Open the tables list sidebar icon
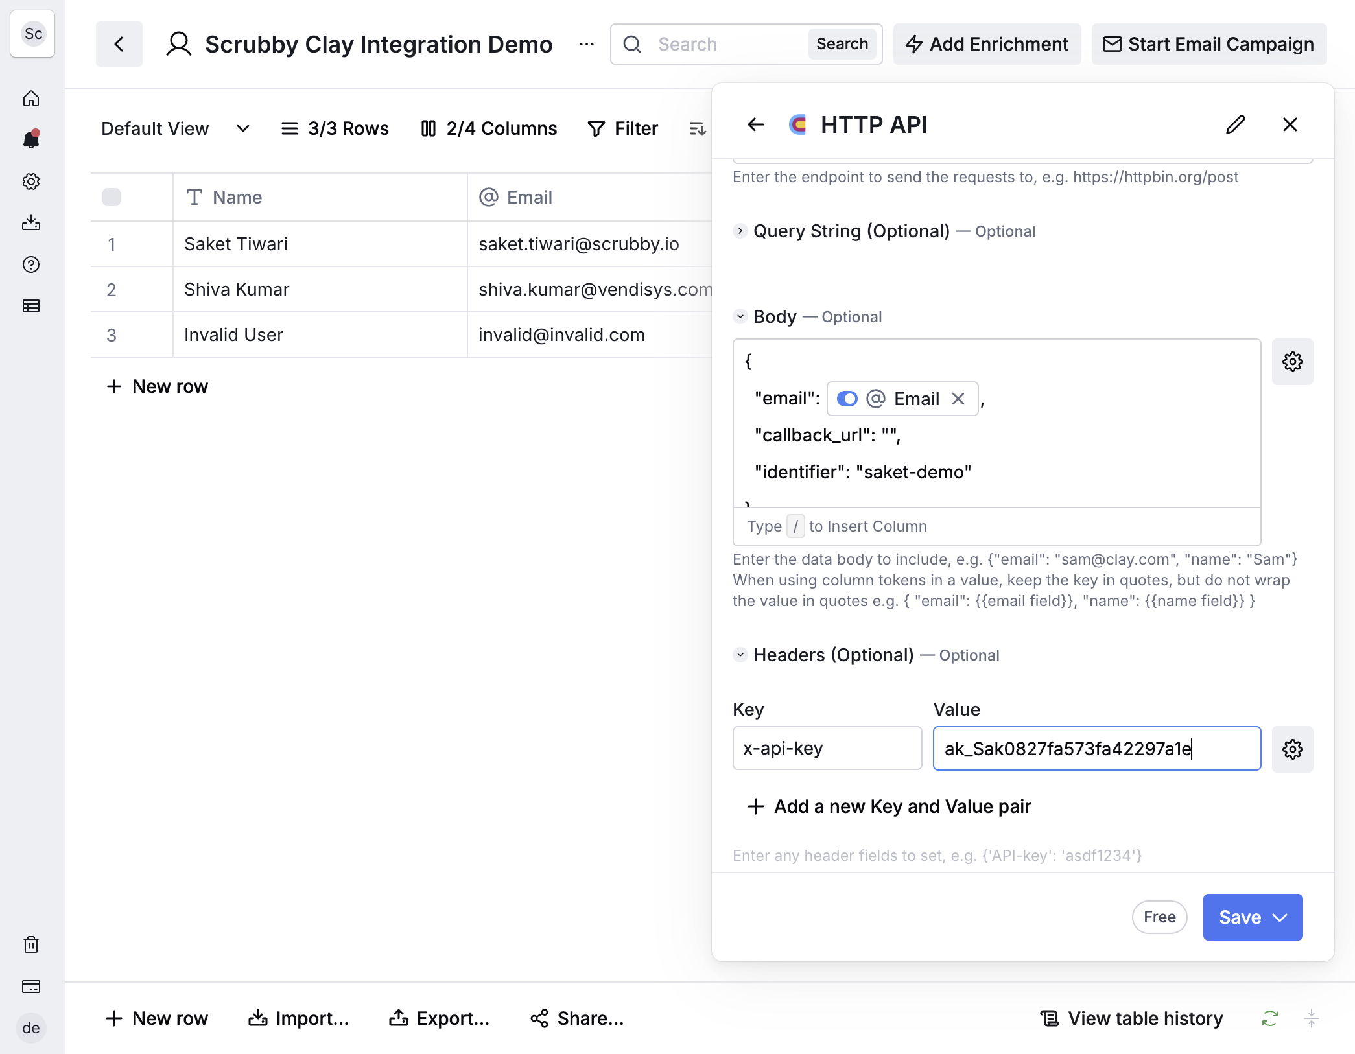 [x=31, y=306]
